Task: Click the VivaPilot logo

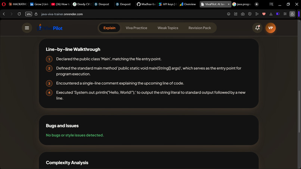Action: pos(50,28)
